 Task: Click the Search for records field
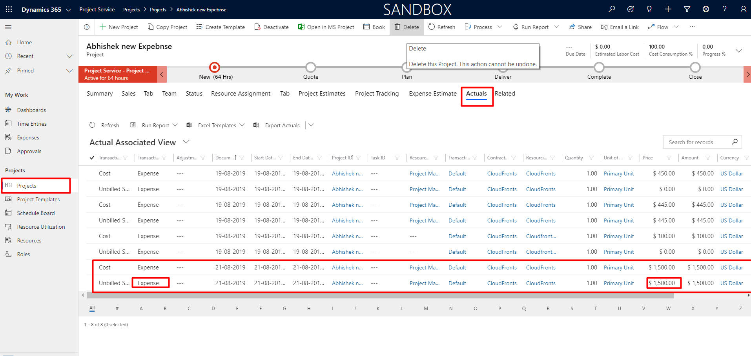[696, 142]
